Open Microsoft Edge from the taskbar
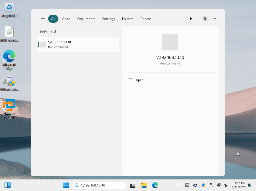 click(155, 185)
